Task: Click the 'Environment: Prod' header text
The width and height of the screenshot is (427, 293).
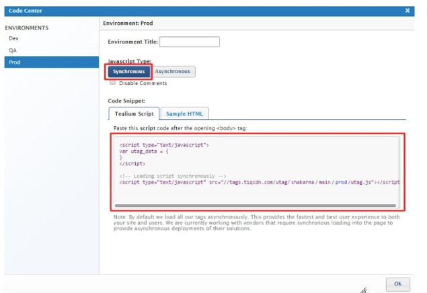Action: (128, 23)
